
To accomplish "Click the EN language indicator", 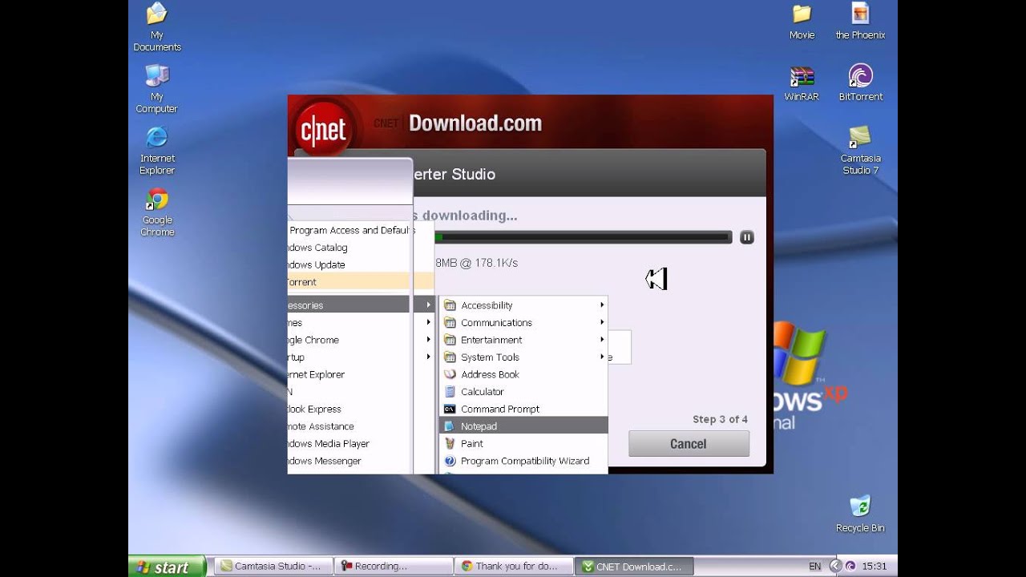I will tap(815, 567).
